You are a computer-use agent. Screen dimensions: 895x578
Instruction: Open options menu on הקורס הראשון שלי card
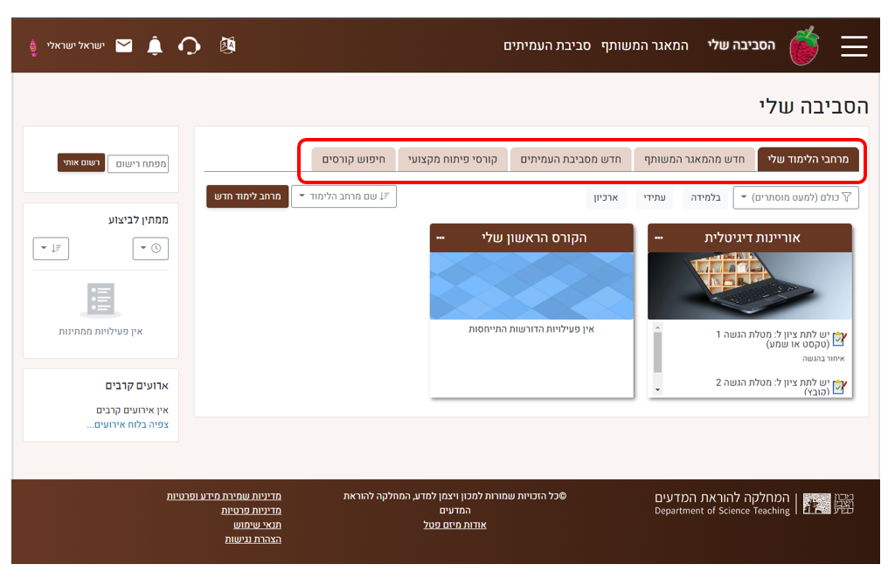point(441,237)
